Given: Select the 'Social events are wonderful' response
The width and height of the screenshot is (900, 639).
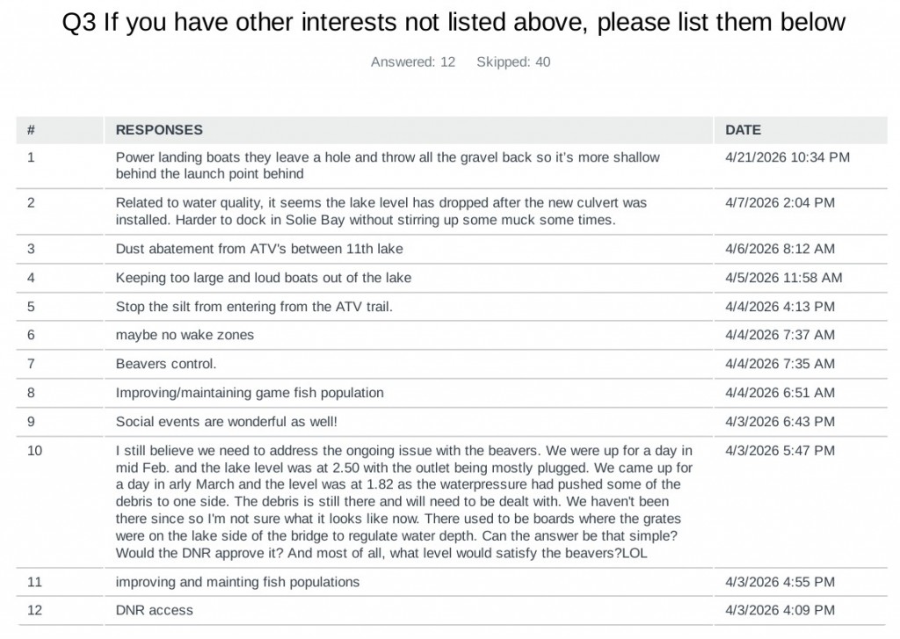Looking at the screenshot, I should [x=226, y=421].
